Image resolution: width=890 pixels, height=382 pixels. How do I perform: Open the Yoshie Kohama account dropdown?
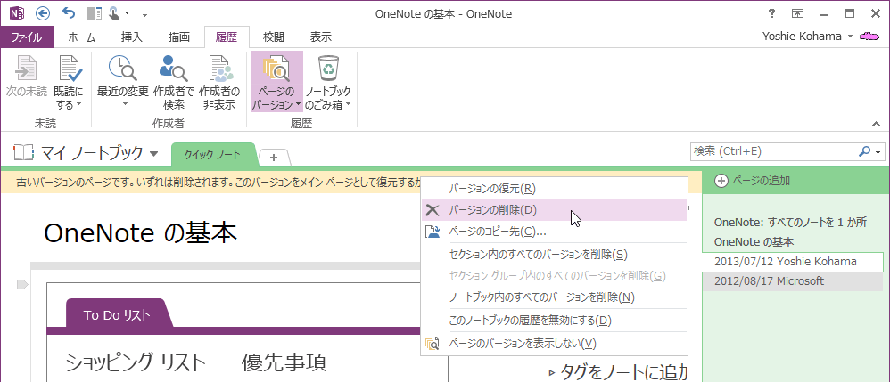[807, 37]
